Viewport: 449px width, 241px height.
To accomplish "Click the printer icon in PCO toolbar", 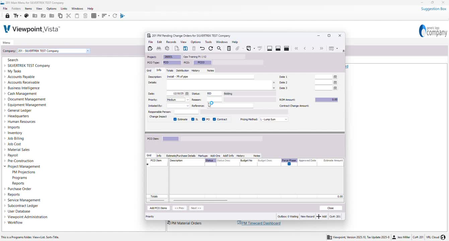I will point(249,49).
